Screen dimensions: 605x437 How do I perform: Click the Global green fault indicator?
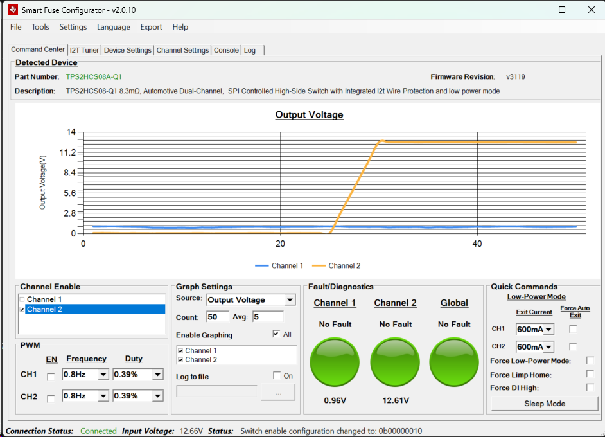click(454, 363)
